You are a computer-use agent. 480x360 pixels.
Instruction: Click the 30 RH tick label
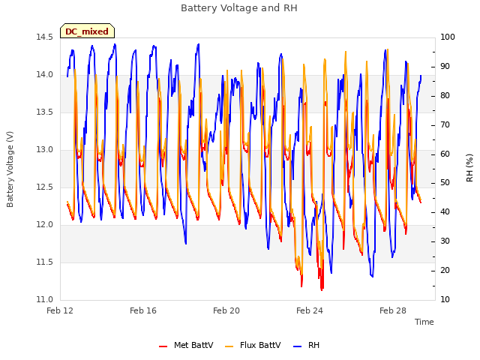tap(445, 241)
